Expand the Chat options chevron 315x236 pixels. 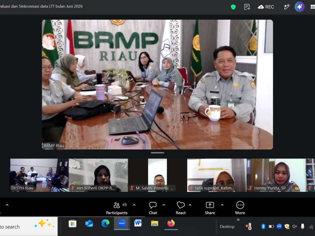(x=164, y=205)
